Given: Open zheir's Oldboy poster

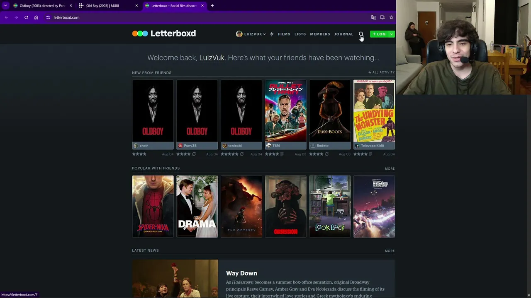Looking at the screenshot, I should click(153, 111).
